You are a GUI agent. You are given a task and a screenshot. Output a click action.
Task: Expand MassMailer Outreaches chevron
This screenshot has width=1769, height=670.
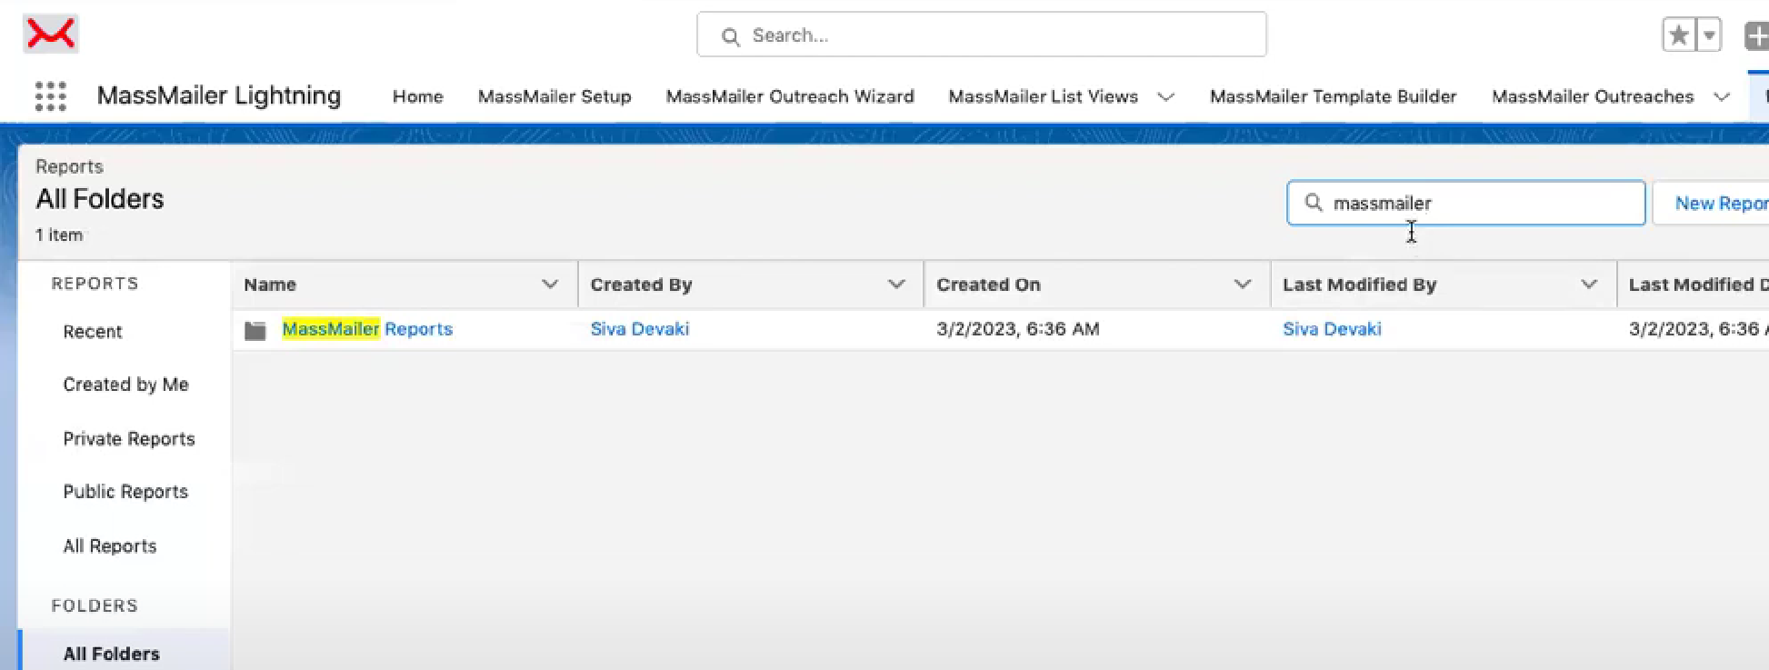(x=1722, y=96)
